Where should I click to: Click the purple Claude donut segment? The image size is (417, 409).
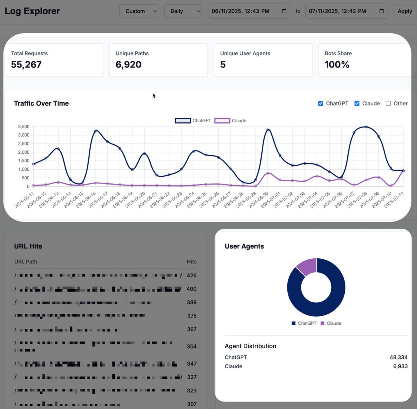[307, 266]
